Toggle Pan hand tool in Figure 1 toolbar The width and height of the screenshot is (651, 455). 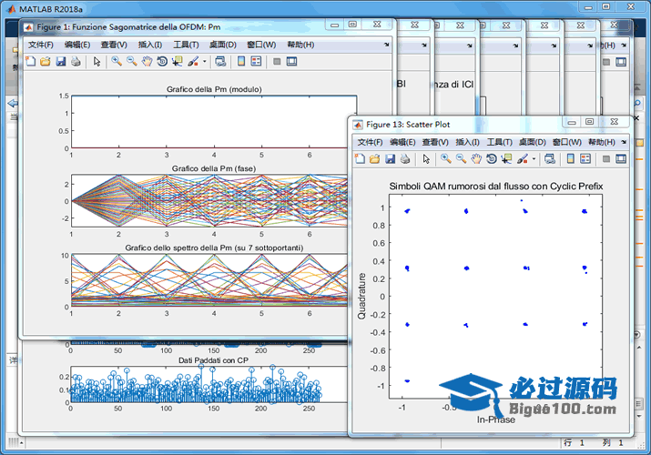pyautogui.click(x=147, y=61)
